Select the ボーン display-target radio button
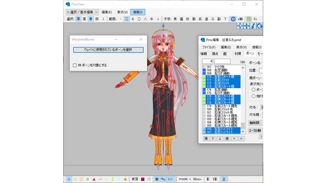The height and width of the screenshot is (183, 326). coord(253,89)
